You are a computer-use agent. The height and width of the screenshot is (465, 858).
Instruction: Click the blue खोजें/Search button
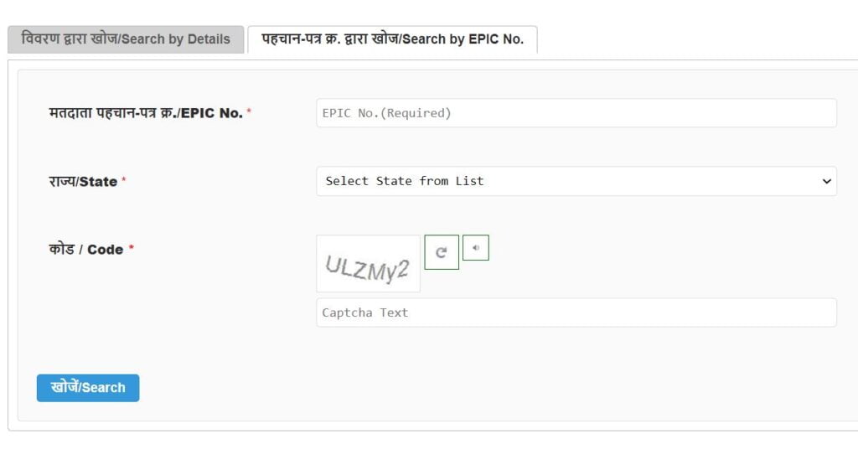click(88, 388)
